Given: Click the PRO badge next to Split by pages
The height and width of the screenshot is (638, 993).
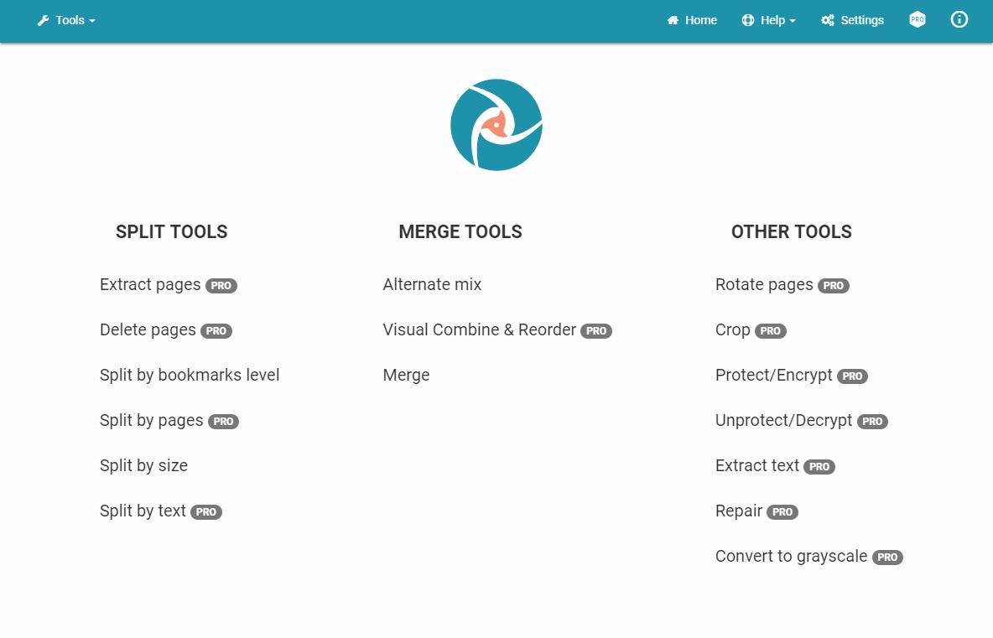Looking at the screenshot, I should pos(223,422).
